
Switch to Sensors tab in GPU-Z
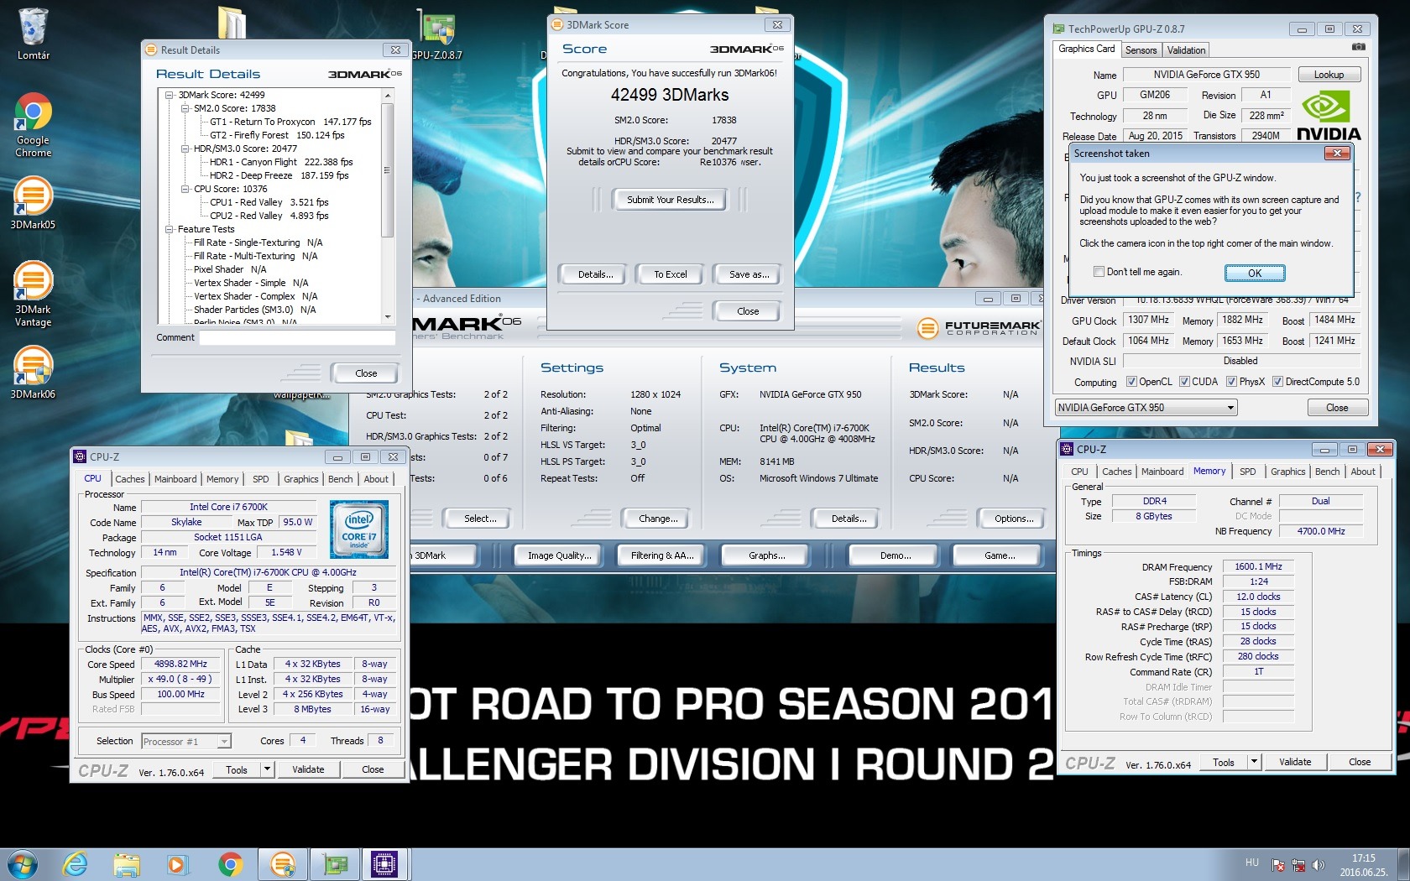(1141, 50)
